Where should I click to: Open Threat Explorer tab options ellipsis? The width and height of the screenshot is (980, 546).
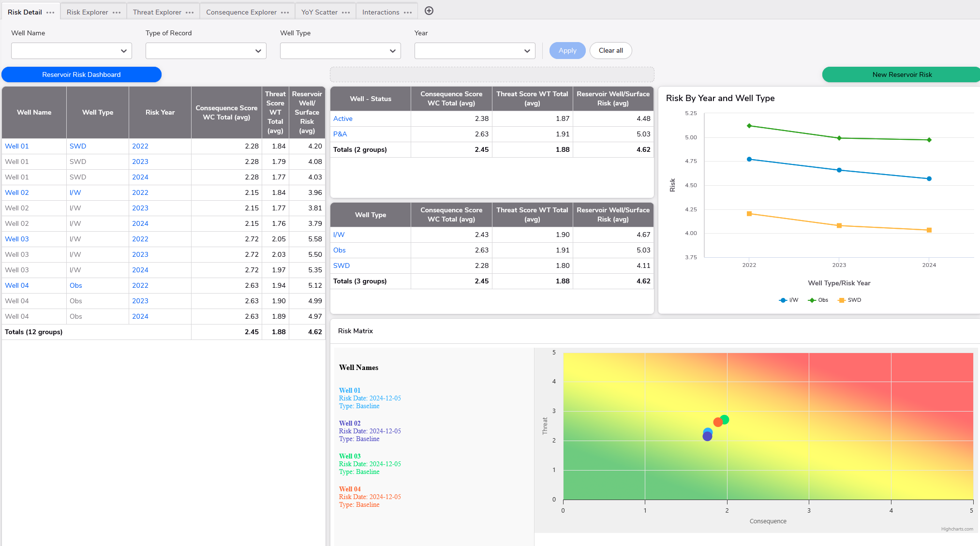(190, 13)
